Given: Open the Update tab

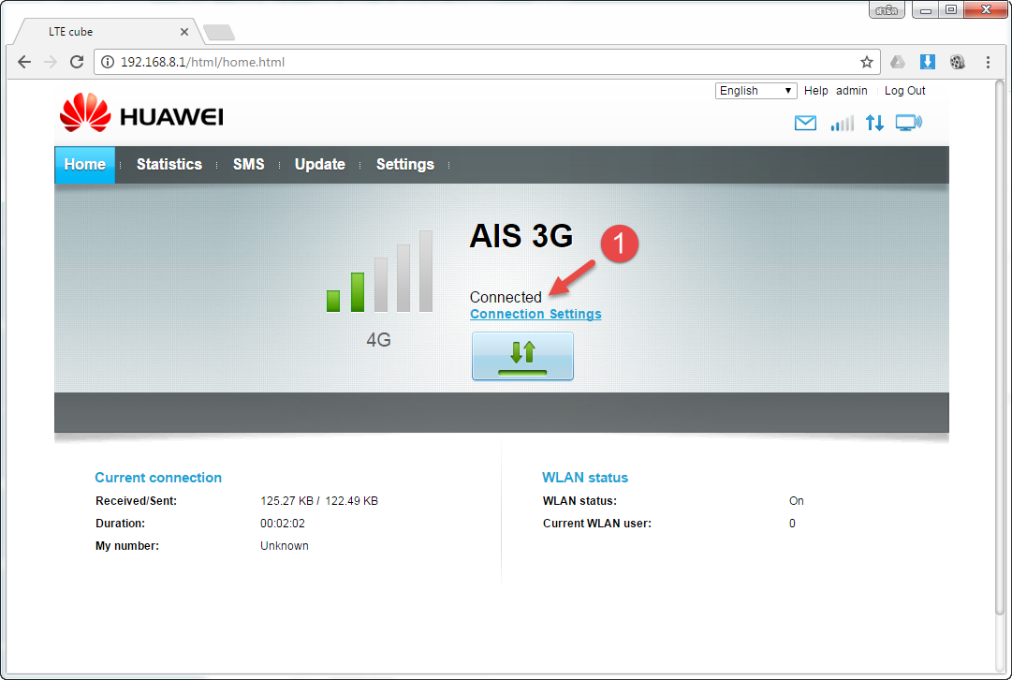Looking at the screenshot, I should click(x=319, y=165).
